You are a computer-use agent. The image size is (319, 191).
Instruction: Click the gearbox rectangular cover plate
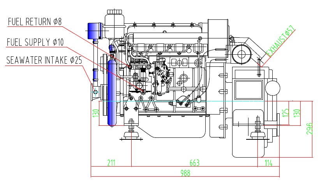pyautogui.click(x=249, y=90)
